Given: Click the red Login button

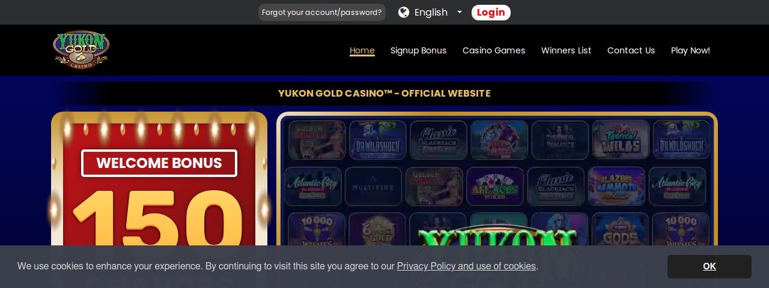Looking at the screenshot, I should 491,13.
